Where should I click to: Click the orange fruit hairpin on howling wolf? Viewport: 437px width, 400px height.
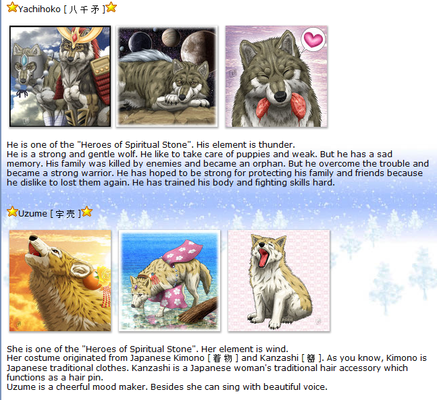[x=93, y=281]
